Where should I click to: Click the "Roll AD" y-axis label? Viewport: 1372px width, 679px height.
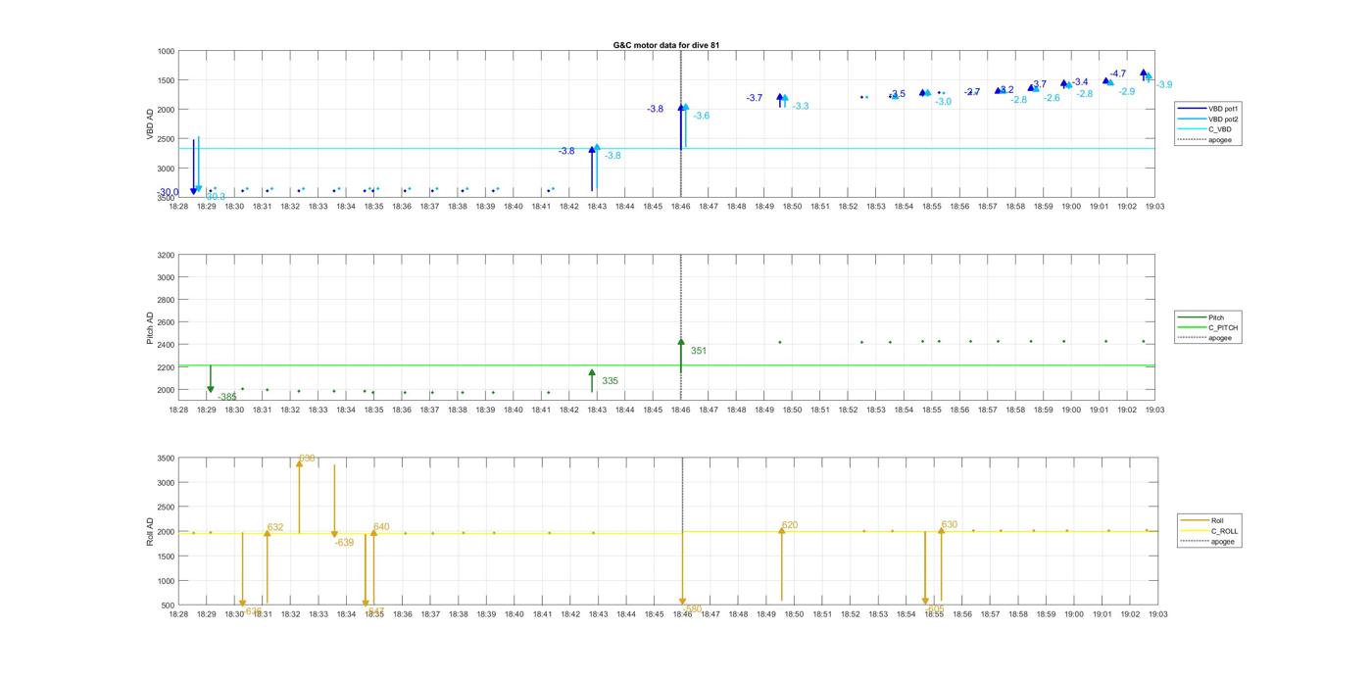click(150, 531)
